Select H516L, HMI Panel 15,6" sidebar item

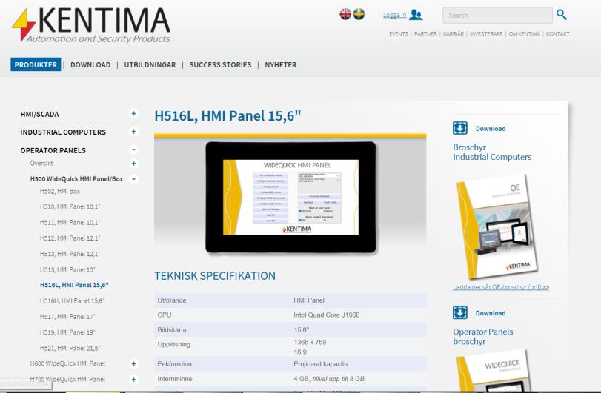click(x=74, y=285)
